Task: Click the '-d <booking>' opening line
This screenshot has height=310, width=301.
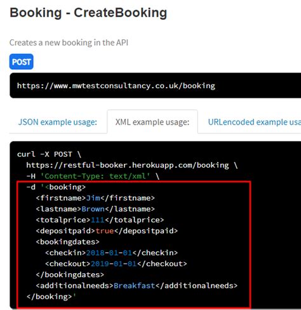Action: click(x=56, y=187)
